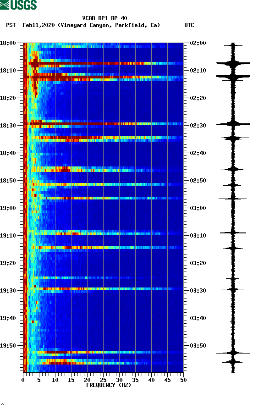Click the strong spectrogram band near 18:12

coord(103,77)
